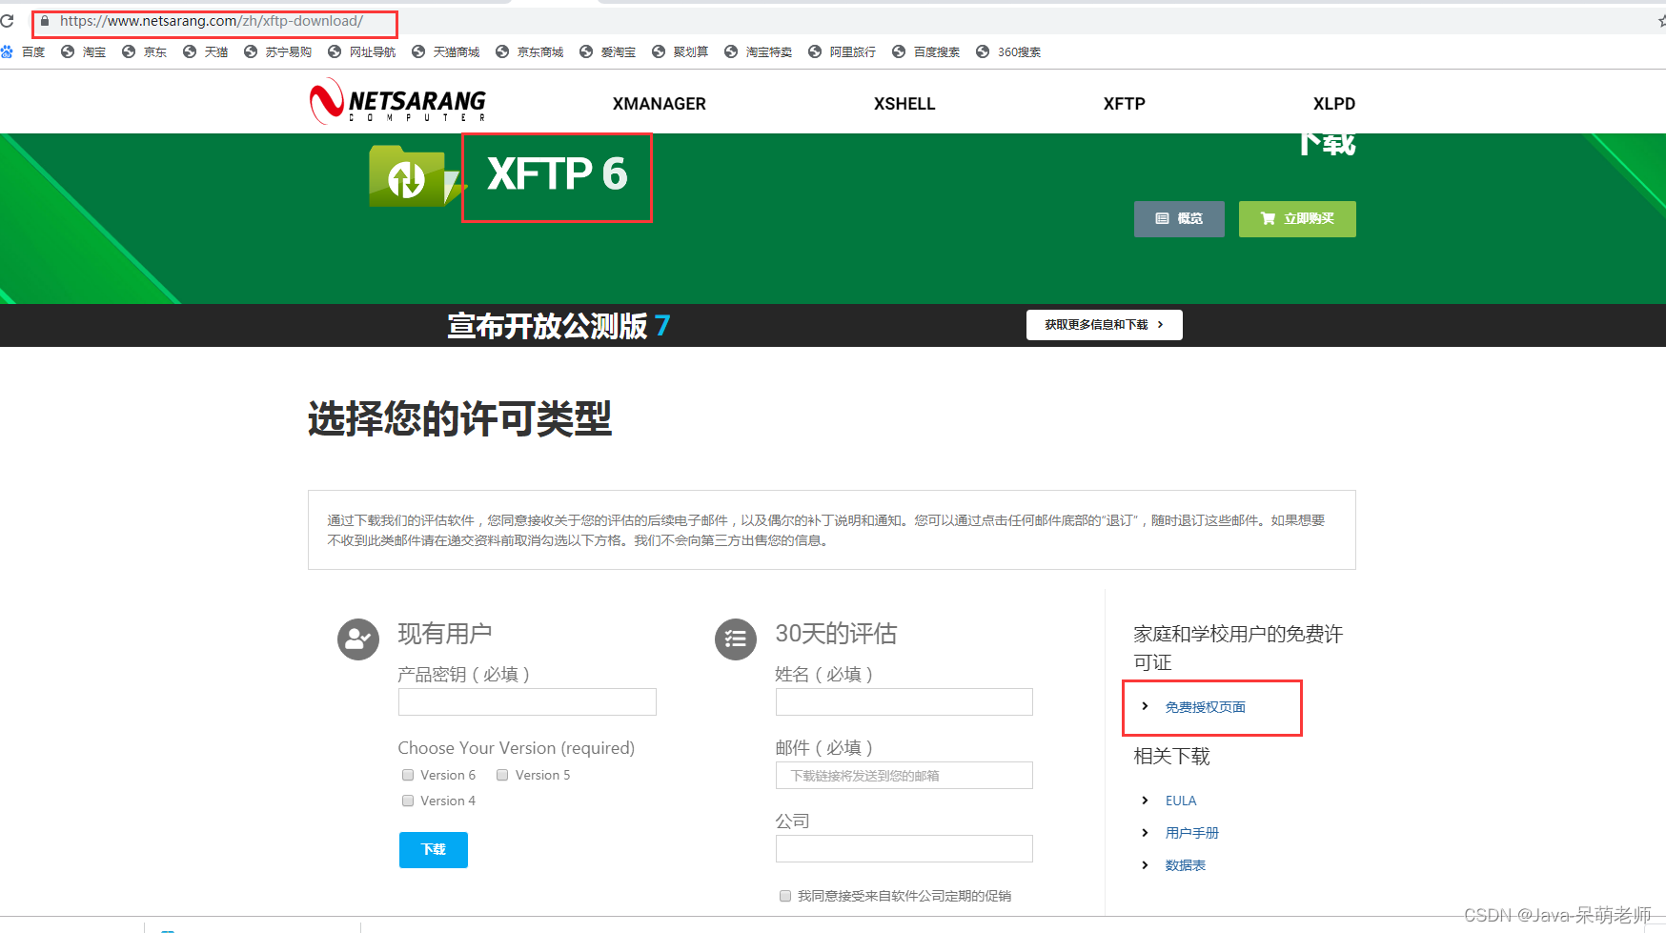Open the 免费授权页面 link
The image size is (1666, 933).
(1206, 707)
